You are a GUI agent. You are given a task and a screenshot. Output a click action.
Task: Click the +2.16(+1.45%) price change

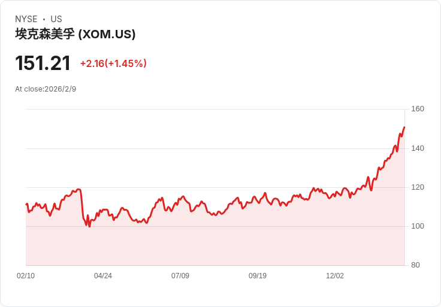(x=113, y=63)
